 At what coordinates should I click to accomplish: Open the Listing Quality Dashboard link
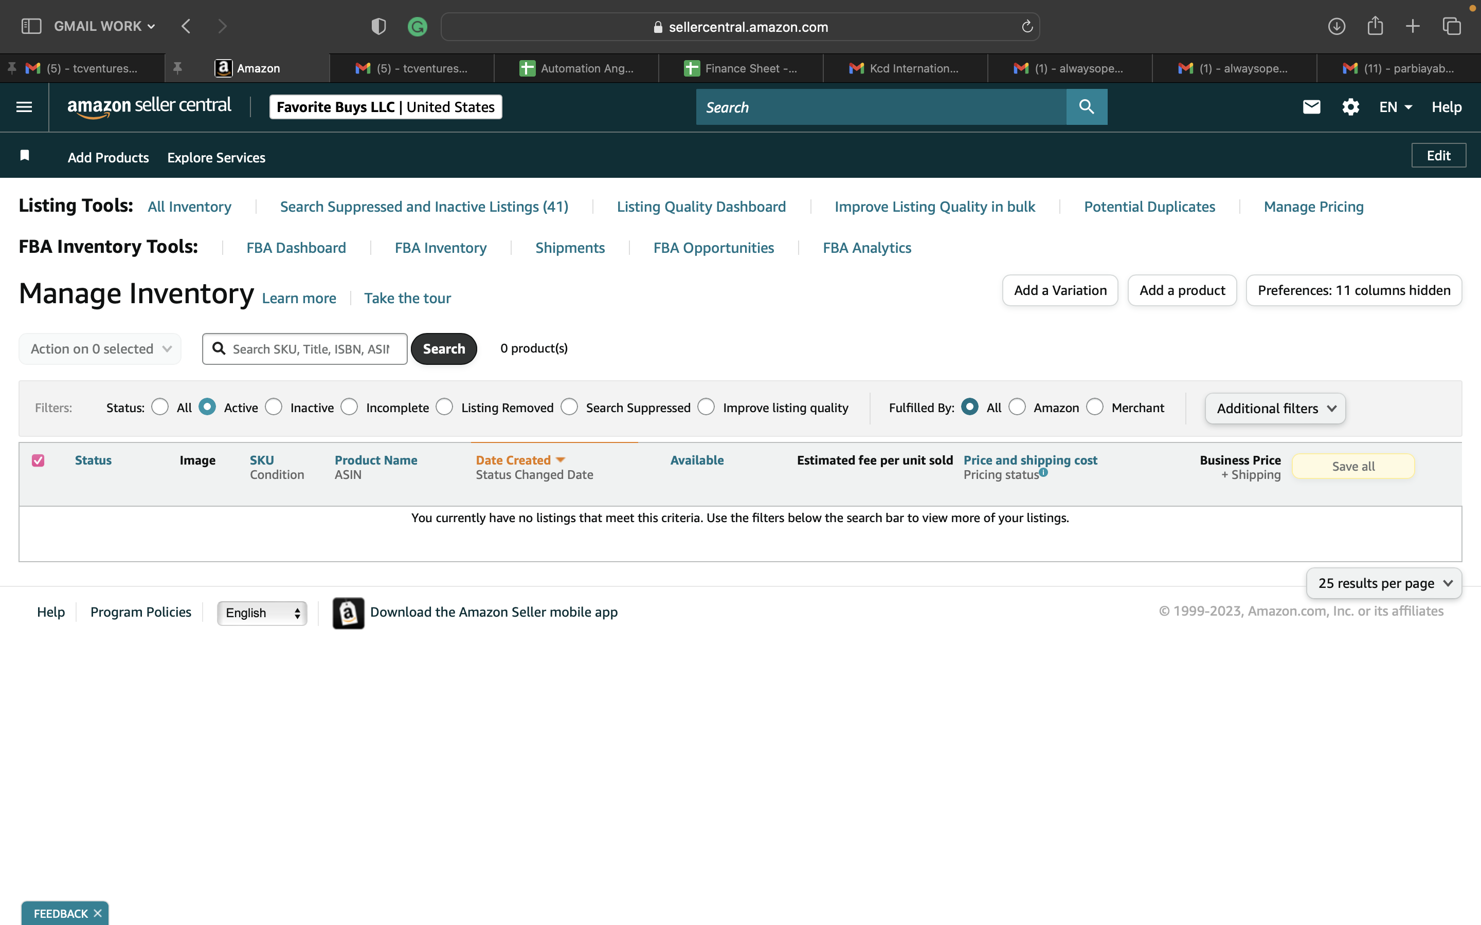click(701, 207)
